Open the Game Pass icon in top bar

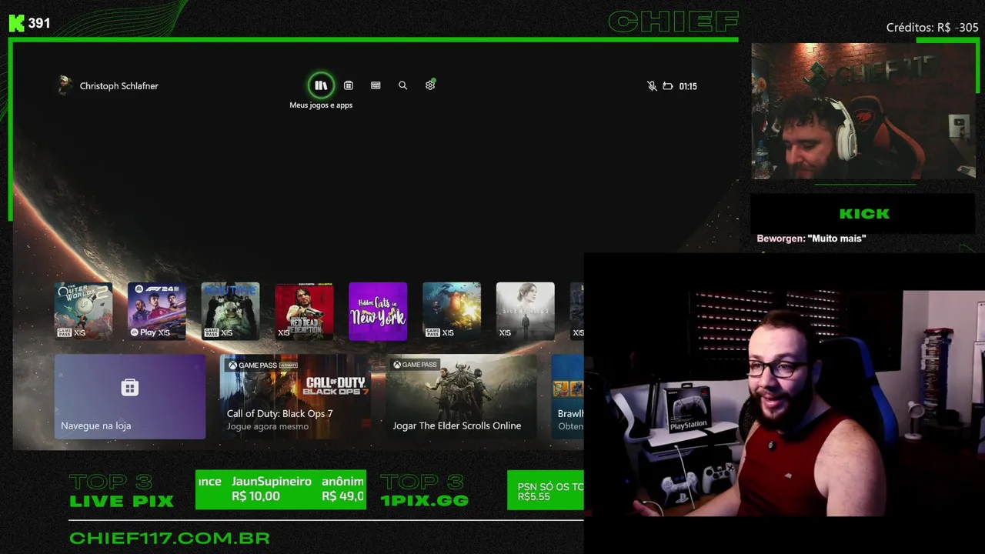[x=376, y=85]
